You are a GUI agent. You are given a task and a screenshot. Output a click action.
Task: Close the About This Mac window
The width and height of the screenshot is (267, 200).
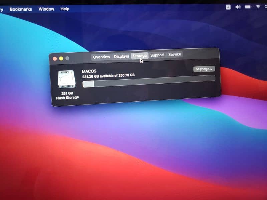[55, 59]
